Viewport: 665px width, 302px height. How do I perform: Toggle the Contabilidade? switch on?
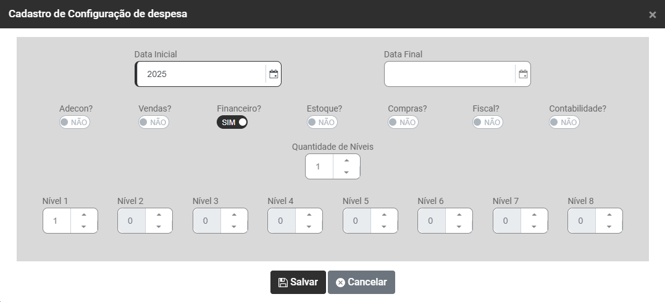(564, 122)
